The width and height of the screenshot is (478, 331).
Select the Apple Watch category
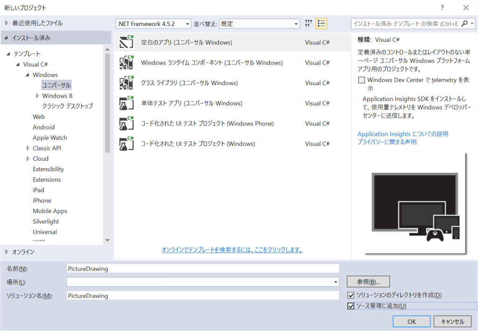(49, 138)
